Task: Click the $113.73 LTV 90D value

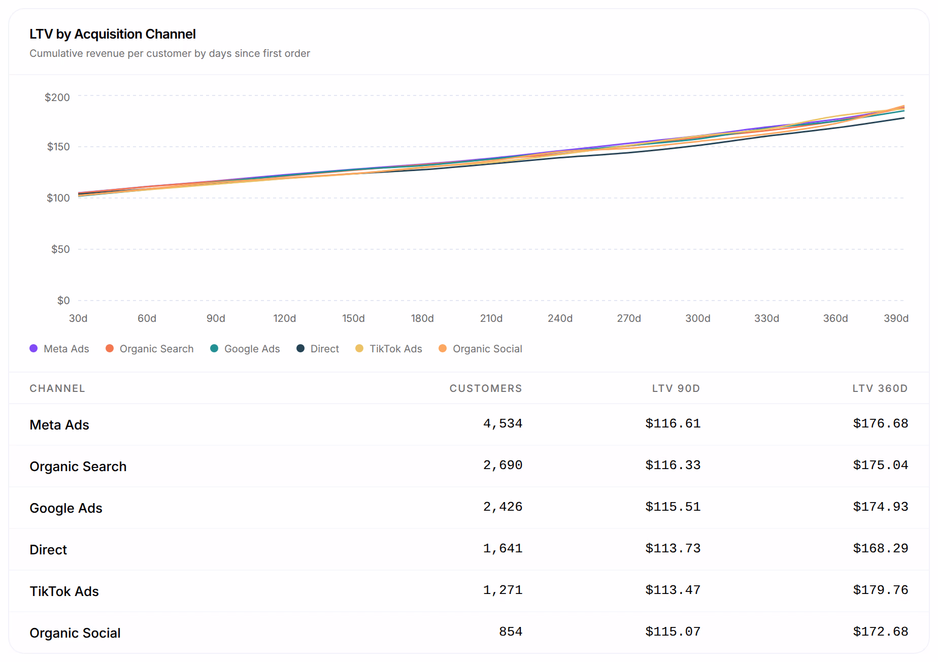Action: click(673, 548)
